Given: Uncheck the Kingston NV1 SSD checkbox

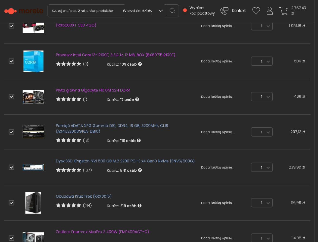Looking at the screenshot, I should [x=12, y=167].
